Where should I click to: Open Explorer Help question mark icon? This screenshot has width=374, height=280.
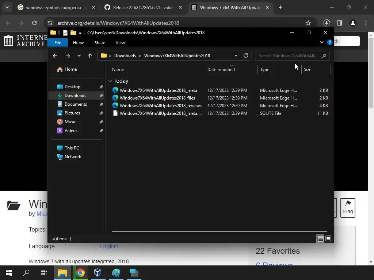click(330, 42)
